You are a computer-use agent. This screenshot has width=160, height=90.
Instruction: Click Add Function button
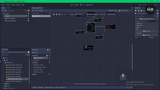coord(112,14)
